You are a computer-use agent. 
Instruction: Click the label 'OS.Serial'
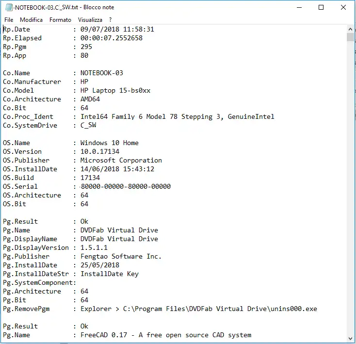(20, 186)
